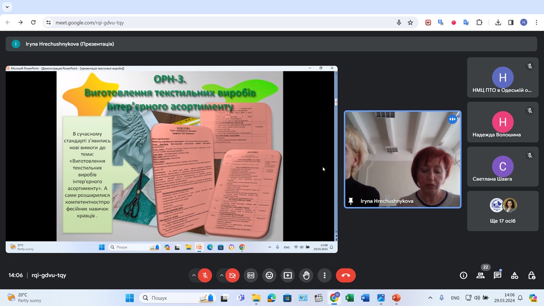The image size is (544, 306).
Task: Open the Meet activities panel
Action: tap(514, 275)
